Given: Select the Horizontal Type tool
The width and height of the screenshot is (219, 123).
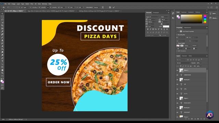Looking at the screenshot, I should pos(2,61).
